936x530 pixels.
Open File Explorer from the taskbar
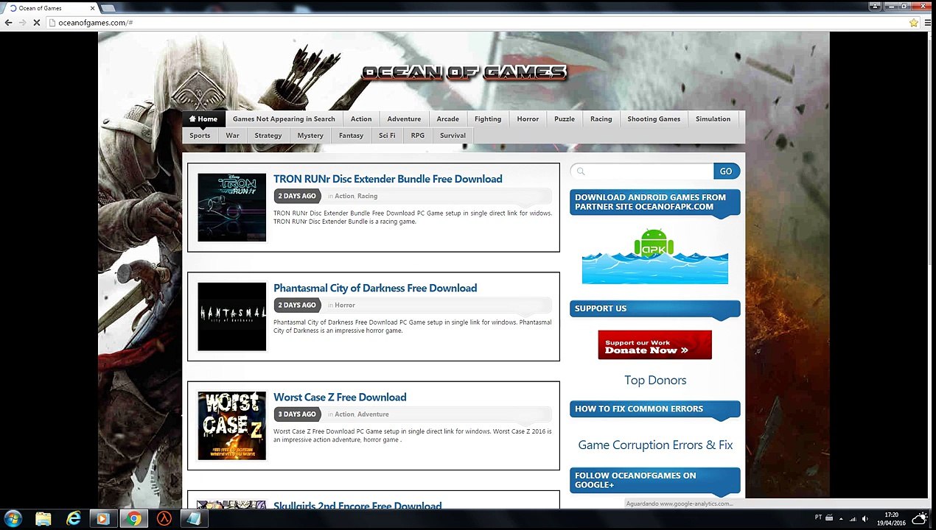(x=43, y=519)
